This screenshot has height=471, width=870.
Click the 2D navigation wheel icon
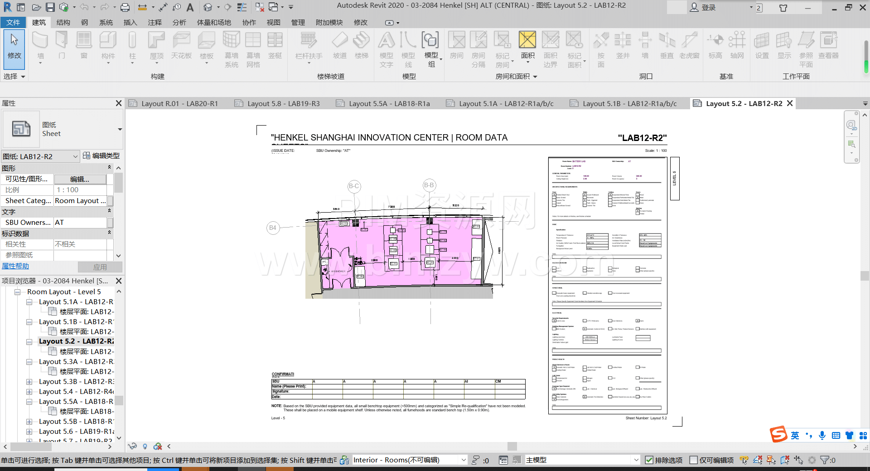851,126
